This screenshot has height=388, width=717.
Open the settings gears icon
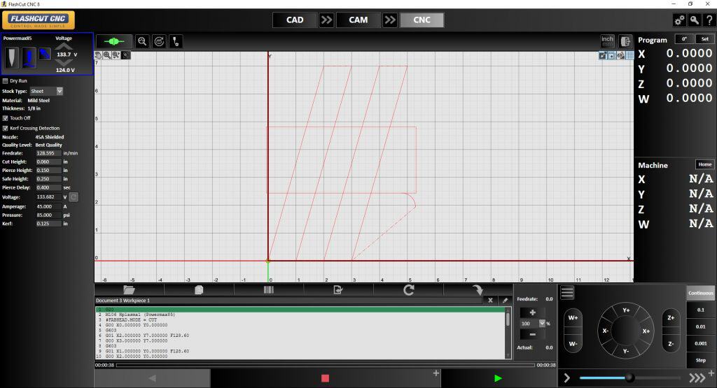click(678, 20)
